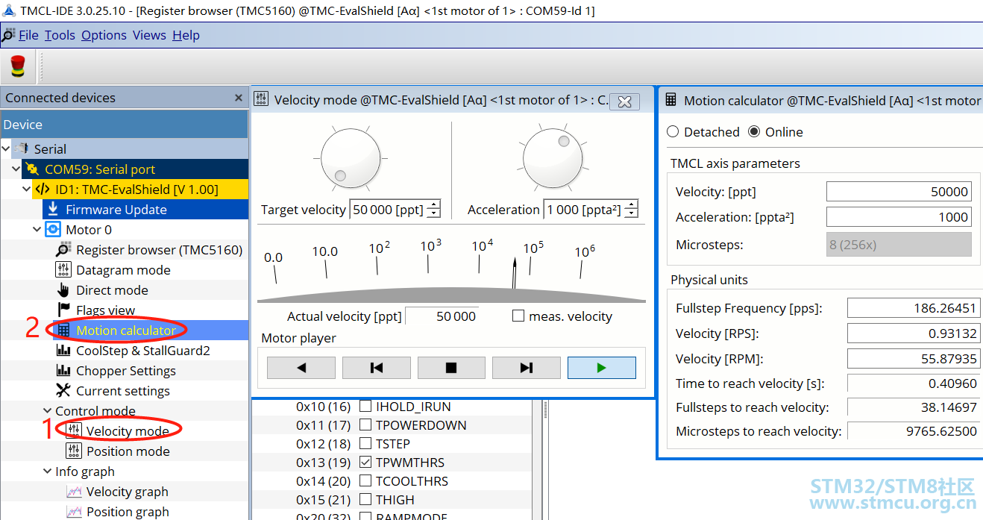This screenshot has height=520, width=983.
Task: Collapse the Control mode group
Action: 48,411
